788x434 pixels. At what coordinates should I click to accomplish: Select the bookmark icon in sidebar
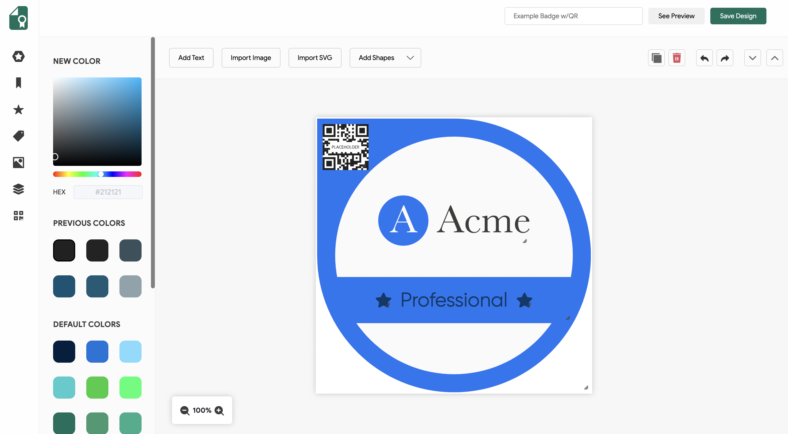tap(19, 83)
